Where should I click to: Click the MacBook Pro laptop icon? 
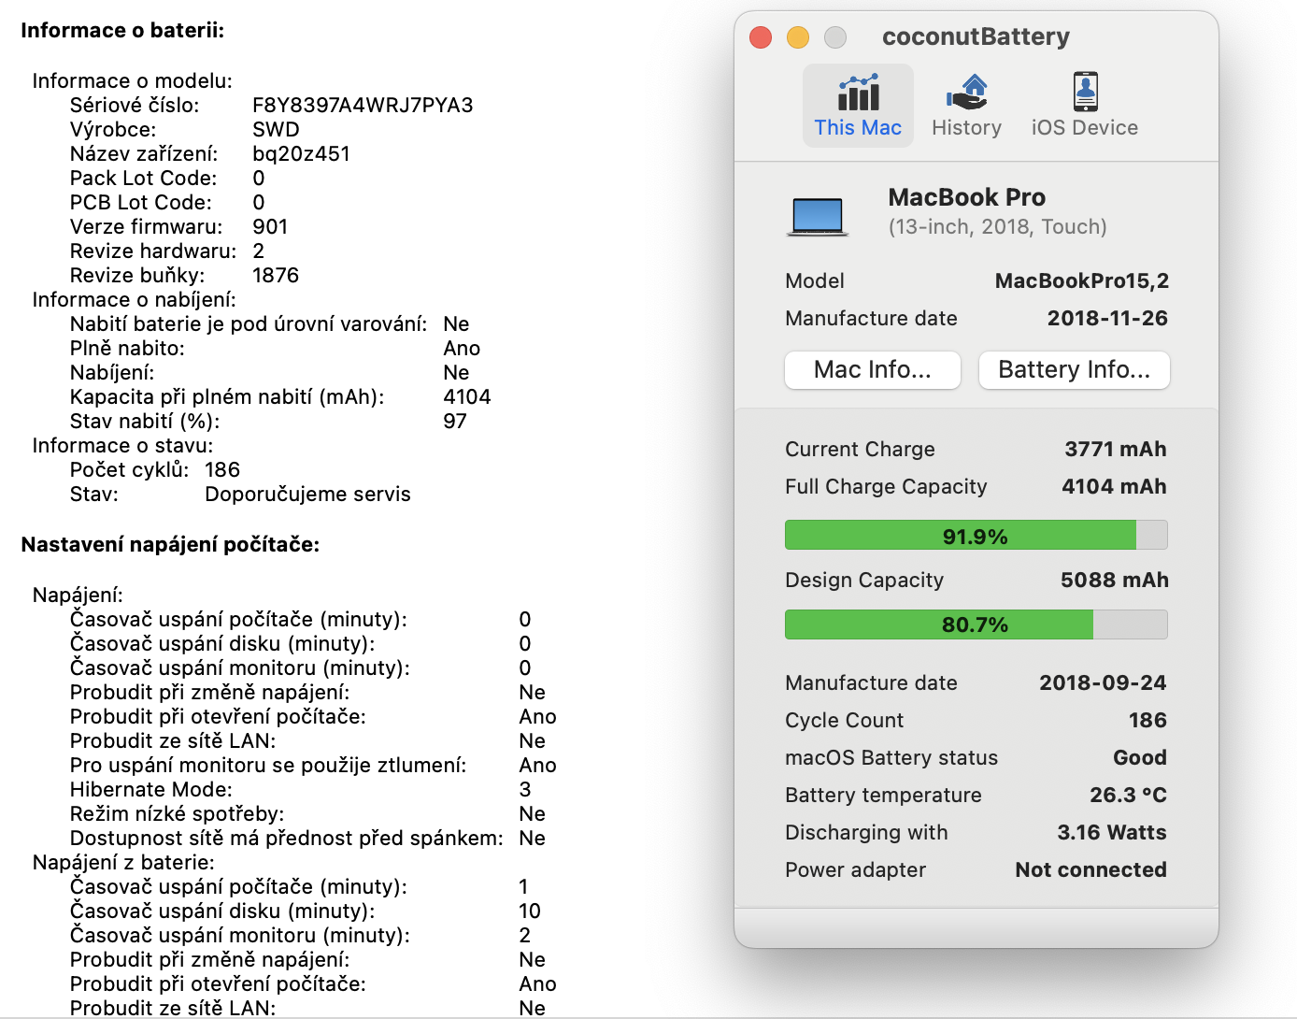(x=817, y=216)
